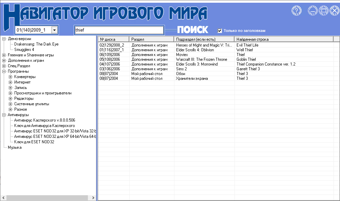The width and height of the screenshot is (340, 201).
Task: Uncheck the "Только по заголовкам" checkbox
Action: click(x=220, y=30)
